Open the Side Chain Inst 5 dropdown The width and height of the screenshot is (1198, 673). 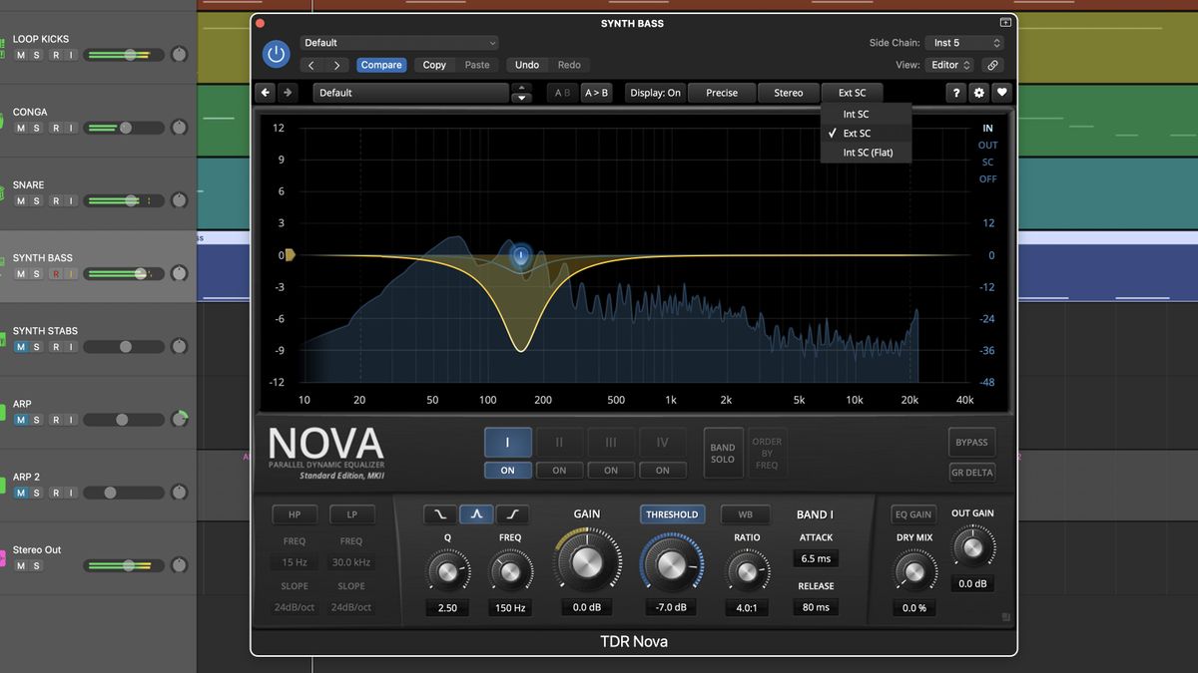click(962, 43)
